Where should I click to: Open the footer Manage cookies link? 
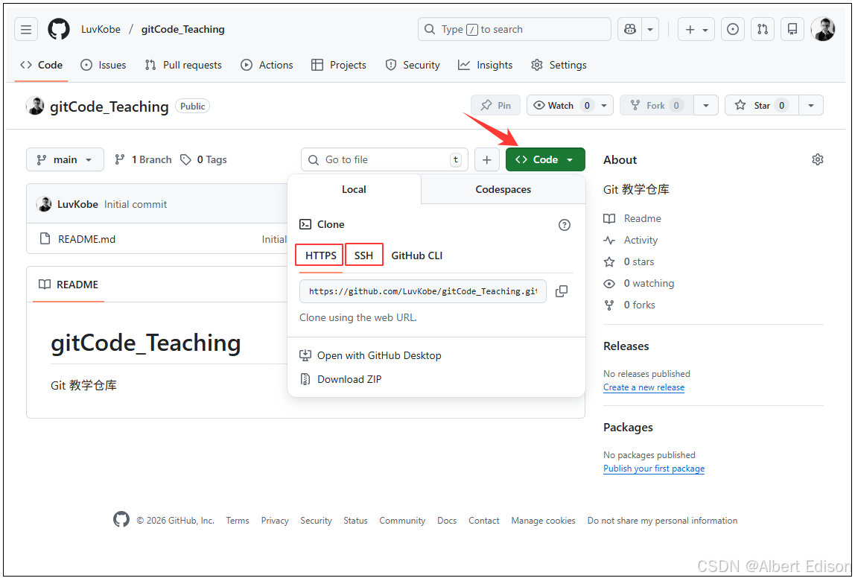[x=543, y=521]
